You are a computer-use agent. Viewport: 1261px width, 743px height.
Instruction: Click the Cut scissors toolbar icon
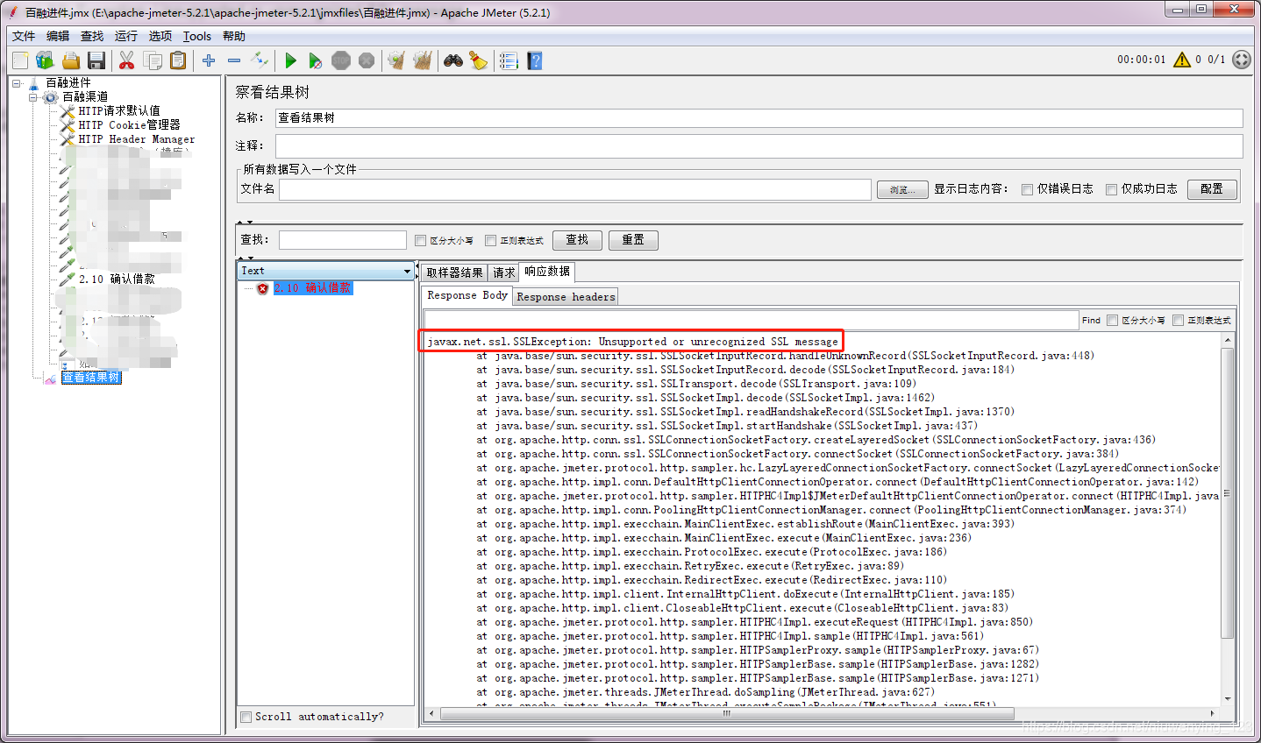click(x=126, y=60)
